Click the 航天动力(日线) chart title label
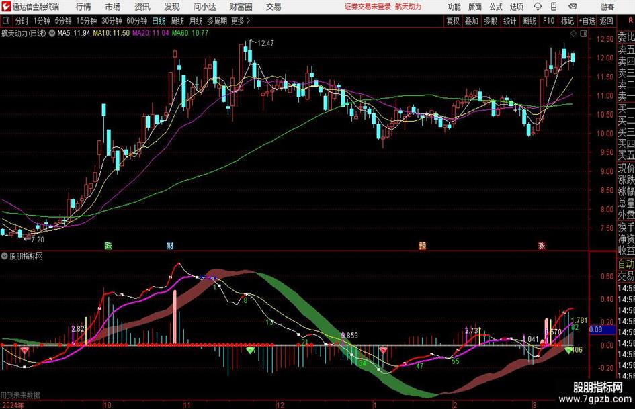 coord(24,33)
